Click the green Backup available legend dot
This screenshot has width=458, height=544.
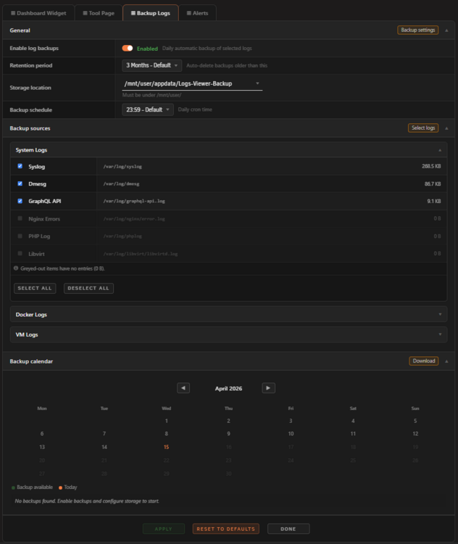[x=13, y=488]
